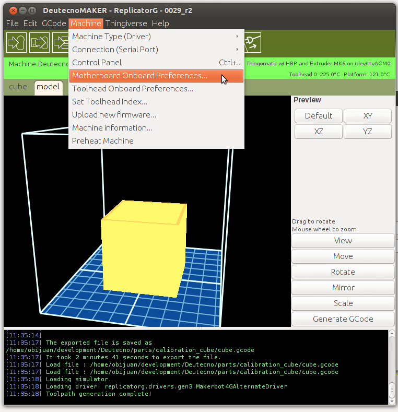This screenshot has width=398, height=412.
Task: Set the preview to XY view
Action: tap(367, 116)
